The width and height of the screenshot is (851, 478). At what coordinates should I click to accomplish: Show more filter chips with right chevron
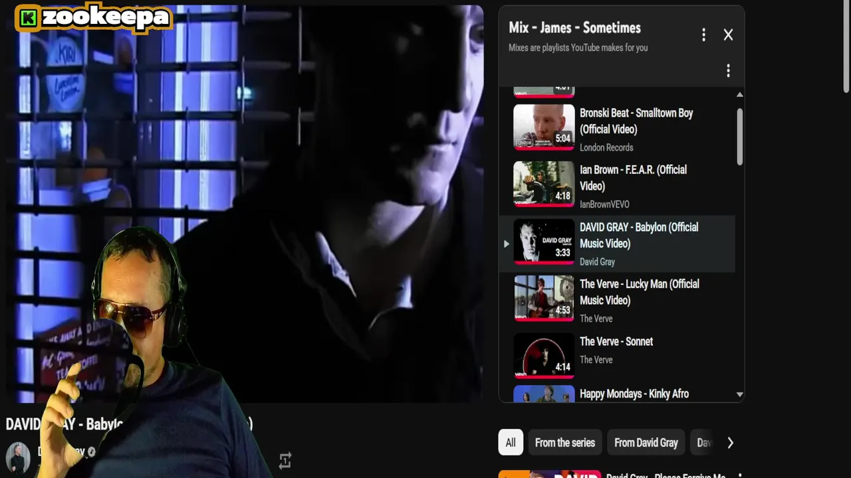pyautogui.click(x=730, y=443)
